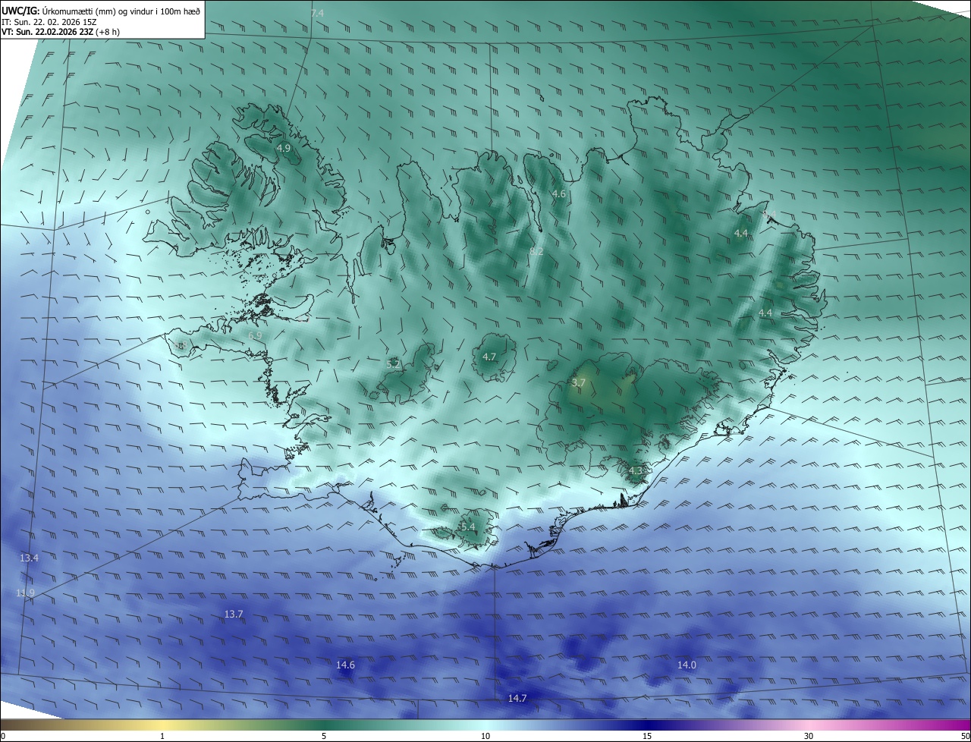Click the 4.3 value on the map
The width and height of the screenshot is (971, 742).
[636, 471]
